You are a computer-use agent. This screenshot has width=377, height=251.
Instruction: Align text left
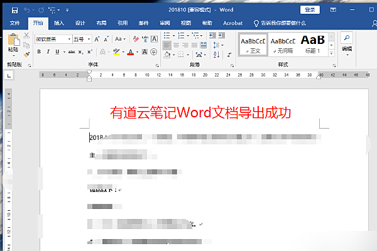pyautogui.click(x=167, y=45)
